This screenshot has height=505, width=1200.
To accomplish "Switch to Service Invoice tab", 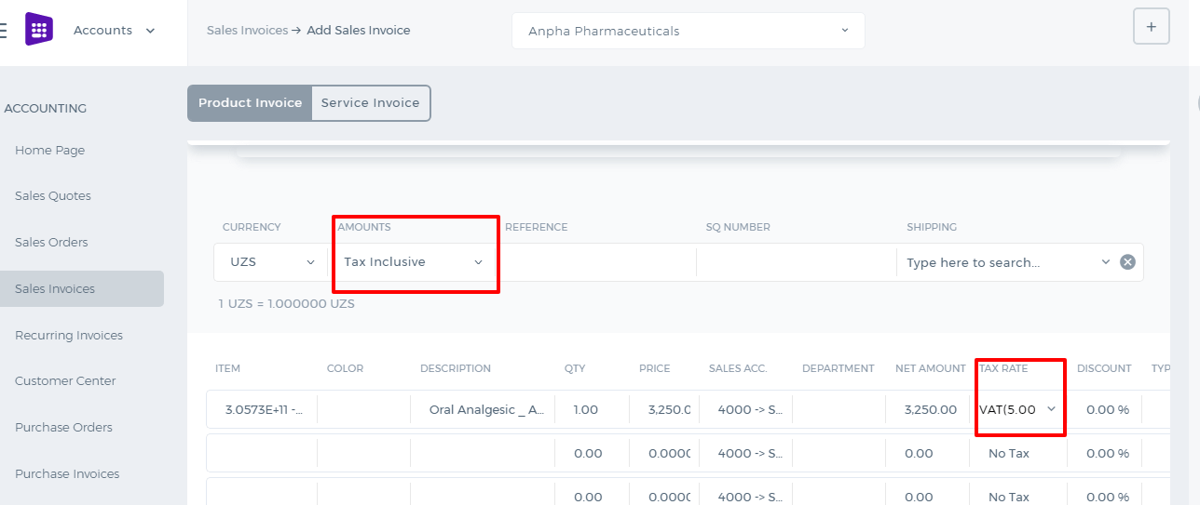I will pyautogui.click(x=371, y=103).
